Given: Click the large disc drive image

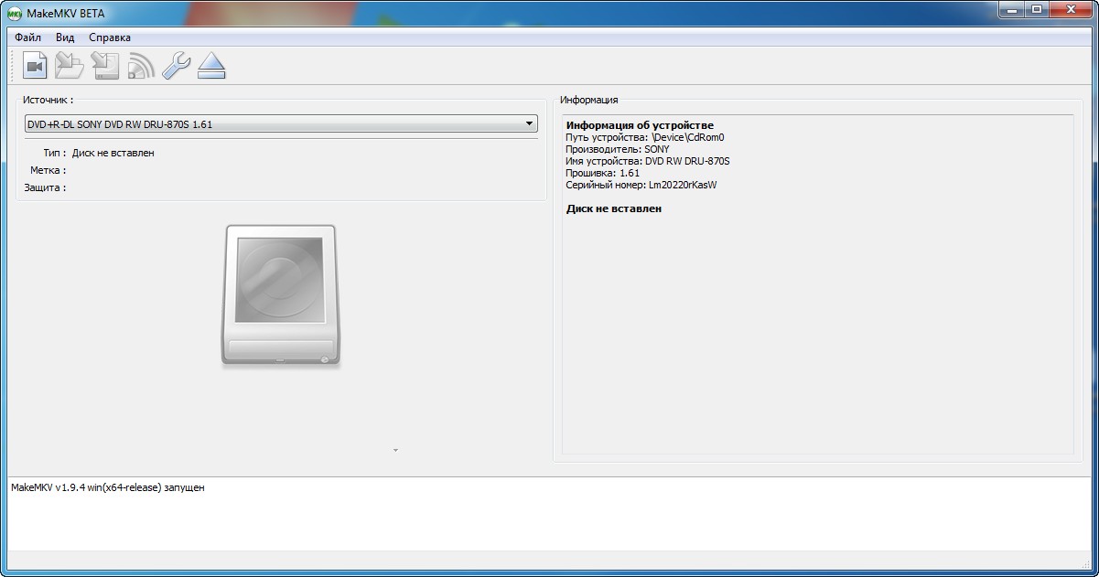Looking at the screenshot, I should (280, 297).
